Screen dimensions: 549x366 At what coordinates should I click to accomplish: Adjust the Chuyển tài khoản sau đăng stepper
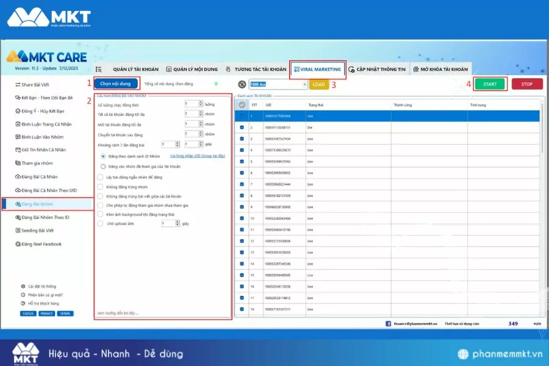pos(201,134)
